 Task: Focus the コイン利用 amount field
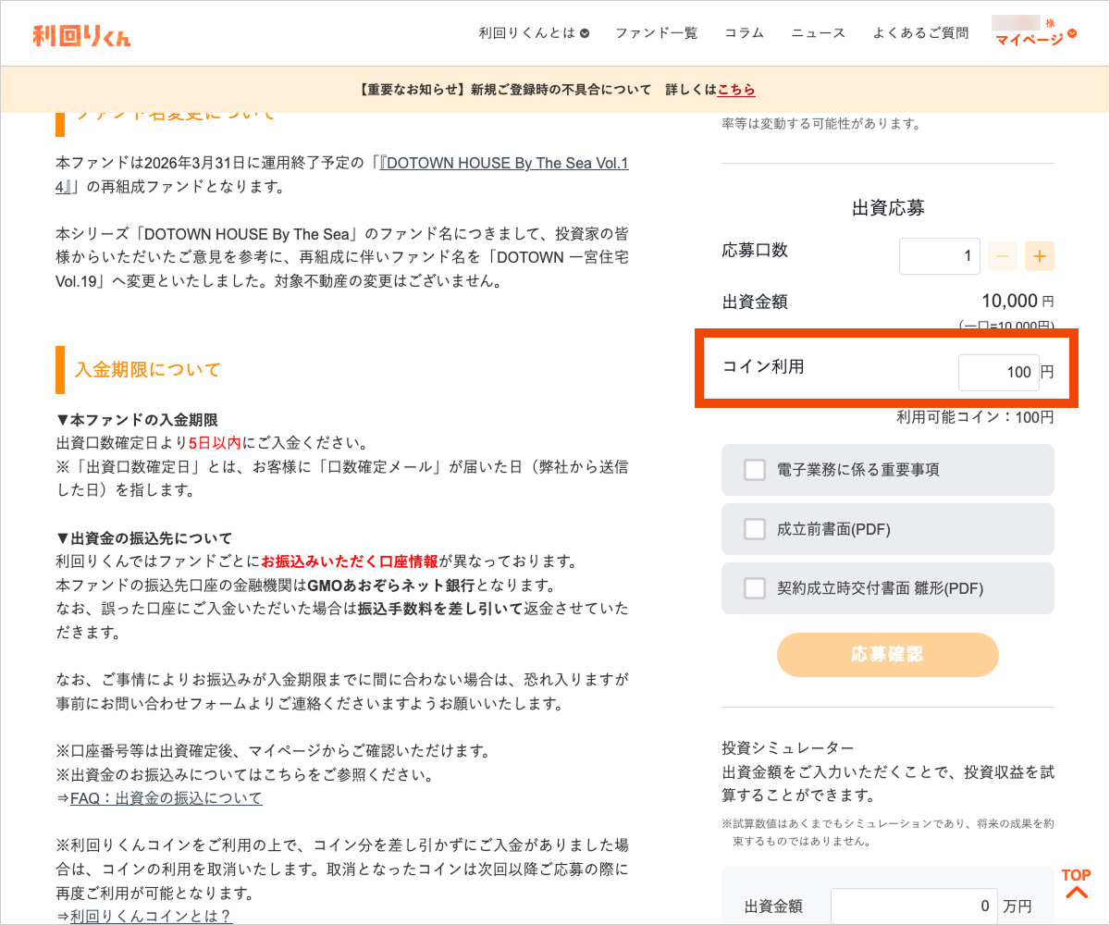(x=998, y=373)
